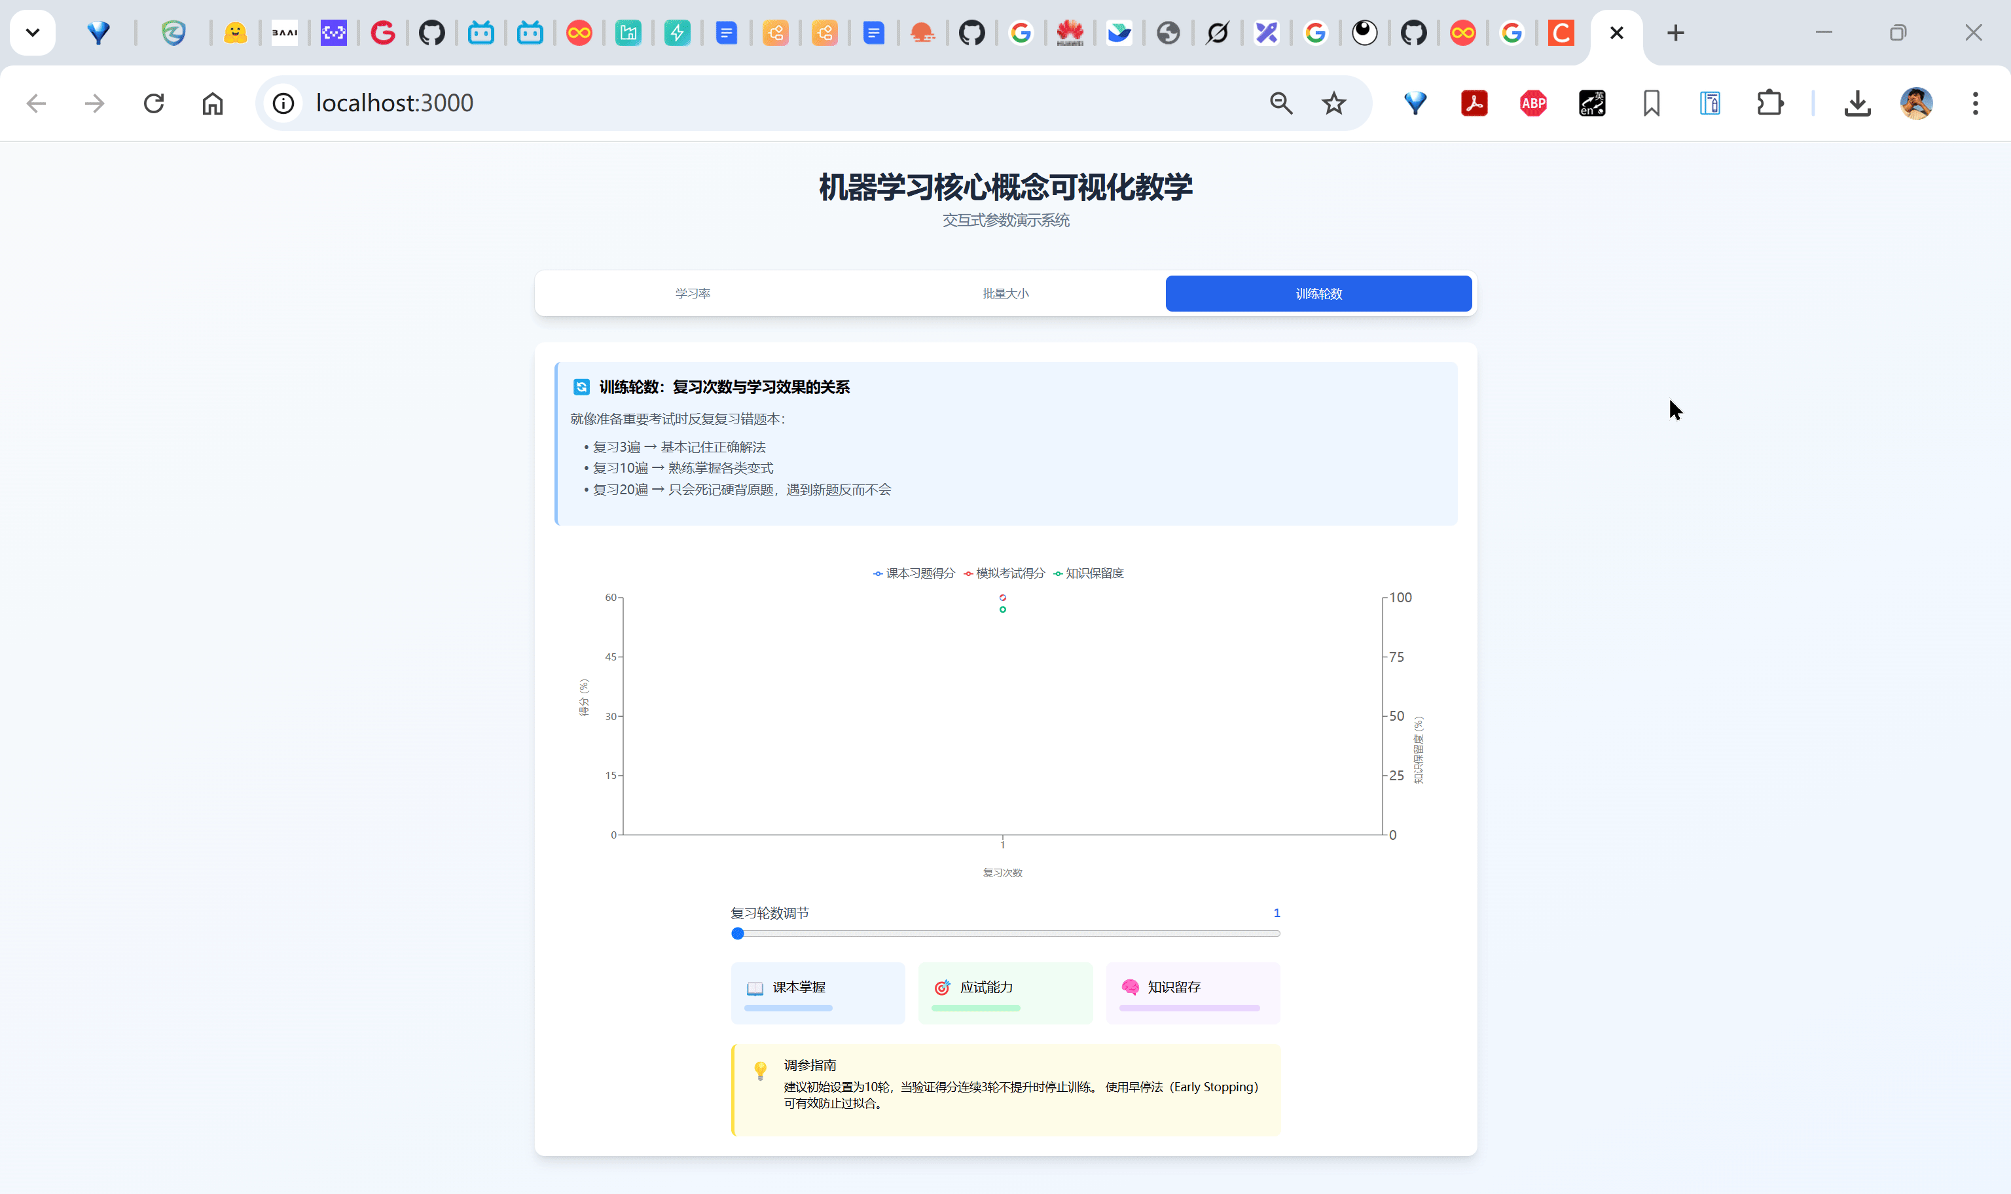Open a new browser tab

[1676, 33]
